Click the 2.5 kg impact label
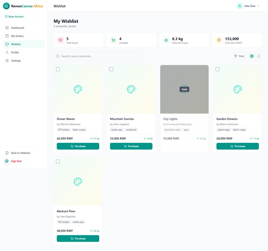Image resolution: width=268 pixels, height=251 pixels. 95,138
